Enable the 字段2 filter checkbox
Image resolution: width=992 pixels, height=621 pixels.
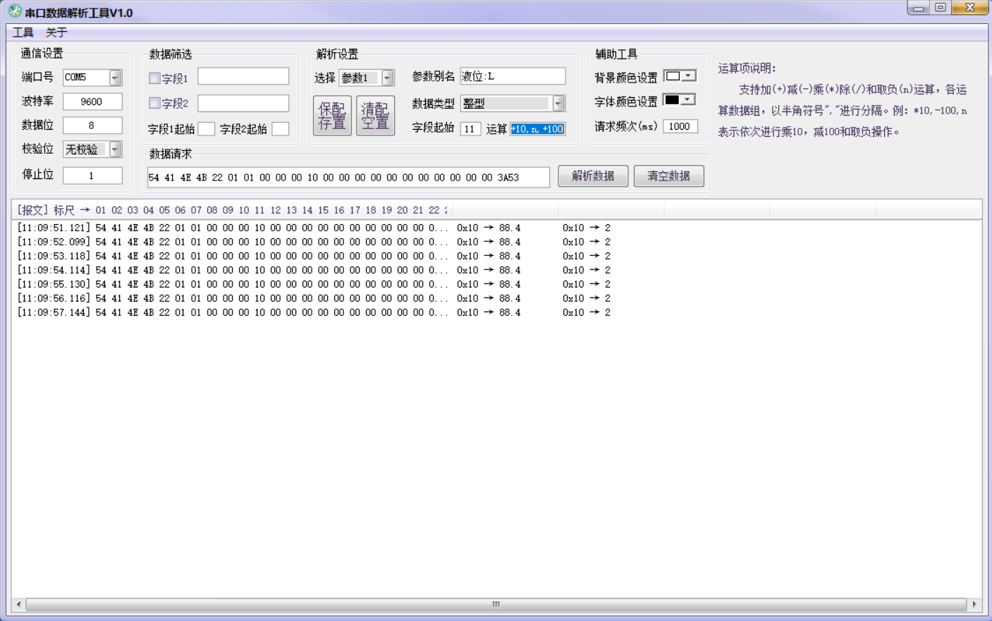pyautogui.click(x=154, y=103)
